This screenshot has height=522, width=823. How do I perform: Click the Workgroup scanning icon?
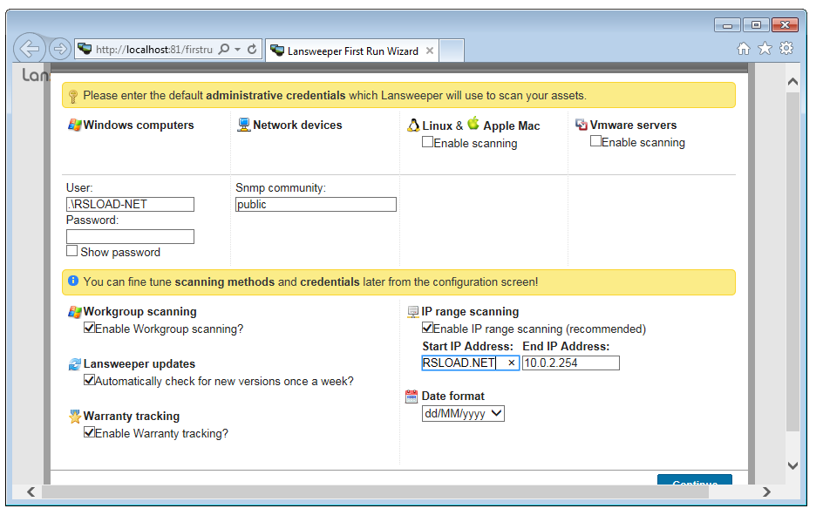pyautogui.click(x=74, y=311)
